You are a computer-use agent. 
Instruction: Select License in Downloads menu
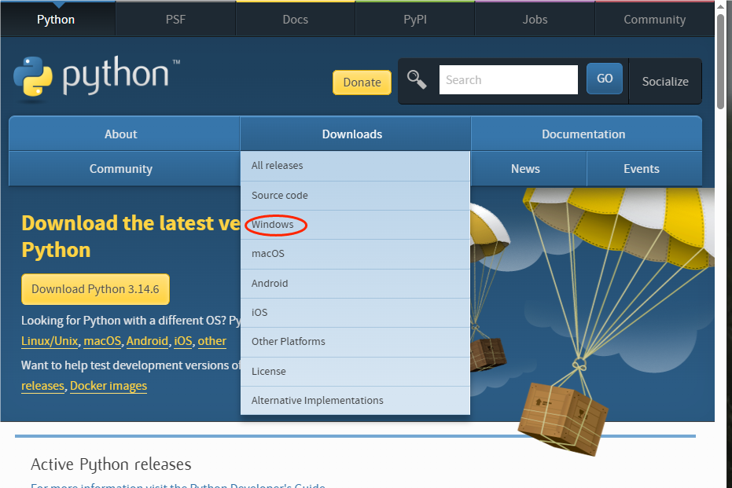tap(355, 372)
